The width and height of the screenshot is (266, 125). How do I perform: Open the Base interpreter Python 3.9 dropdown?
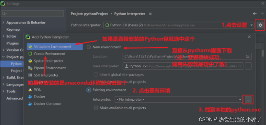240,66
